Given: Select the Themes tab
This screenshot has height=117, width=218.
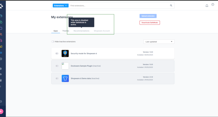Looking at the screenshot, I should coord(66,31).
